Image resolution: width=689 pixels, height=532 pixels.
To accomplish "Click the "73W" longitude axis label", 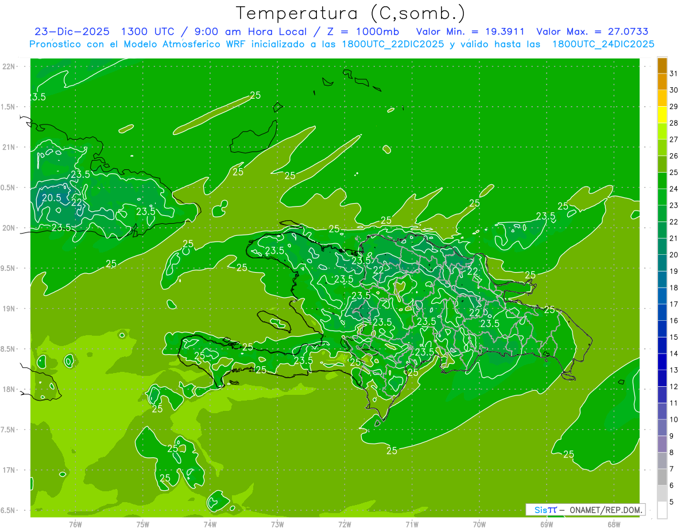I will point(277,524).
